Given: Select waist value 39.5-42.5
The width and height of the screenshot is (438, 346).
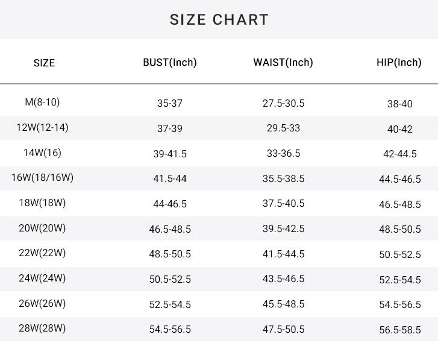Looking at the screenshot, I should (x=283, y=229).
